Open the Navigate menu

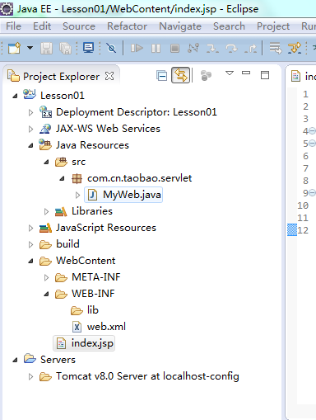(180, 26)
